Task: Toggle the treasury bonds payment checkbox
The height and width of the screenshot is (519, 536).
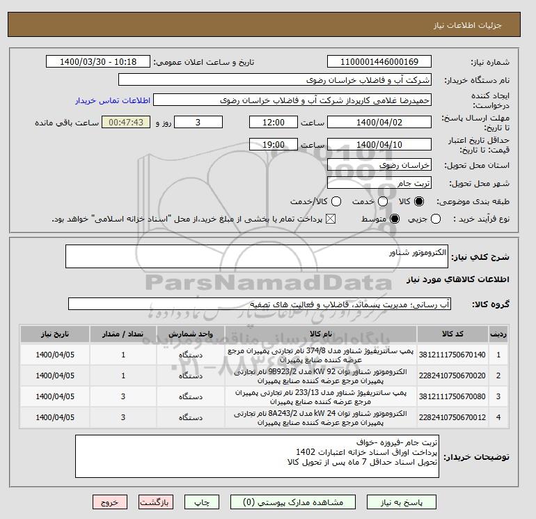Action: 331,219
